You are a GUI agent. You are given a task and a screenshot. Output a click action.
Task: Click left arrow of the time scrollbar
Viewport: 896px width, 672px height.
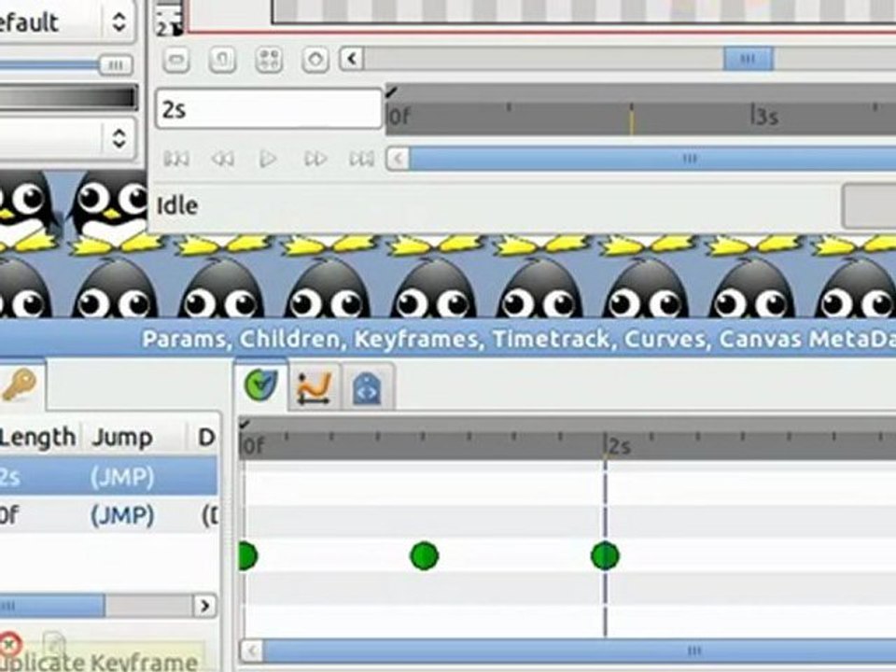tap(399, 159)
